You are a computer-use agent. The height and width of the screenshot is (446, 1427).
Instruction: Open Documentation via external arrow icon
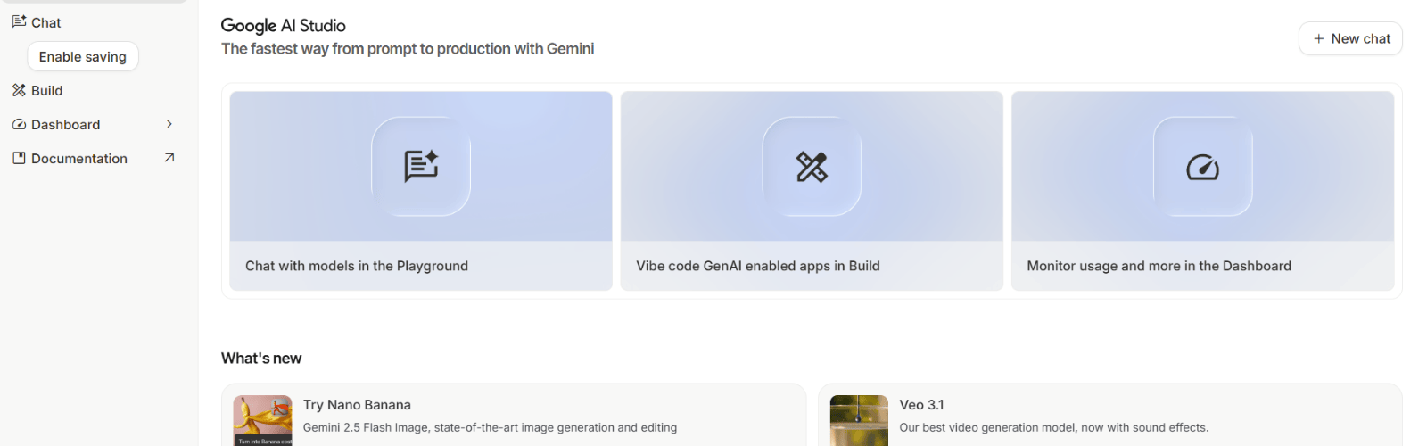coord(169,158)
